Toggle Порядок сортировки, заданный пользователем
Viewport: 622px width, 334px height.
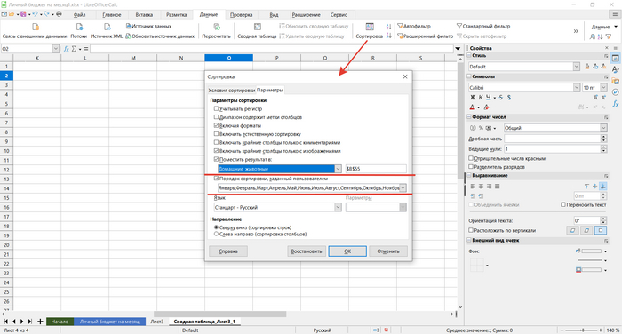pos(216,179)
